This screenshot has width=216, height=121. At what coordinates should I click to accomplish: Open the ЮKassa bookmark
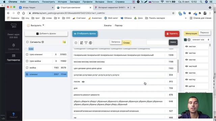[126, 18]
